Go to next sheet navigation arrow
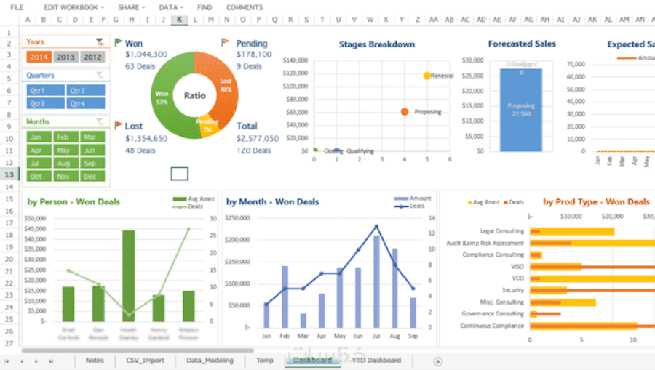 [x=36, y=361]
